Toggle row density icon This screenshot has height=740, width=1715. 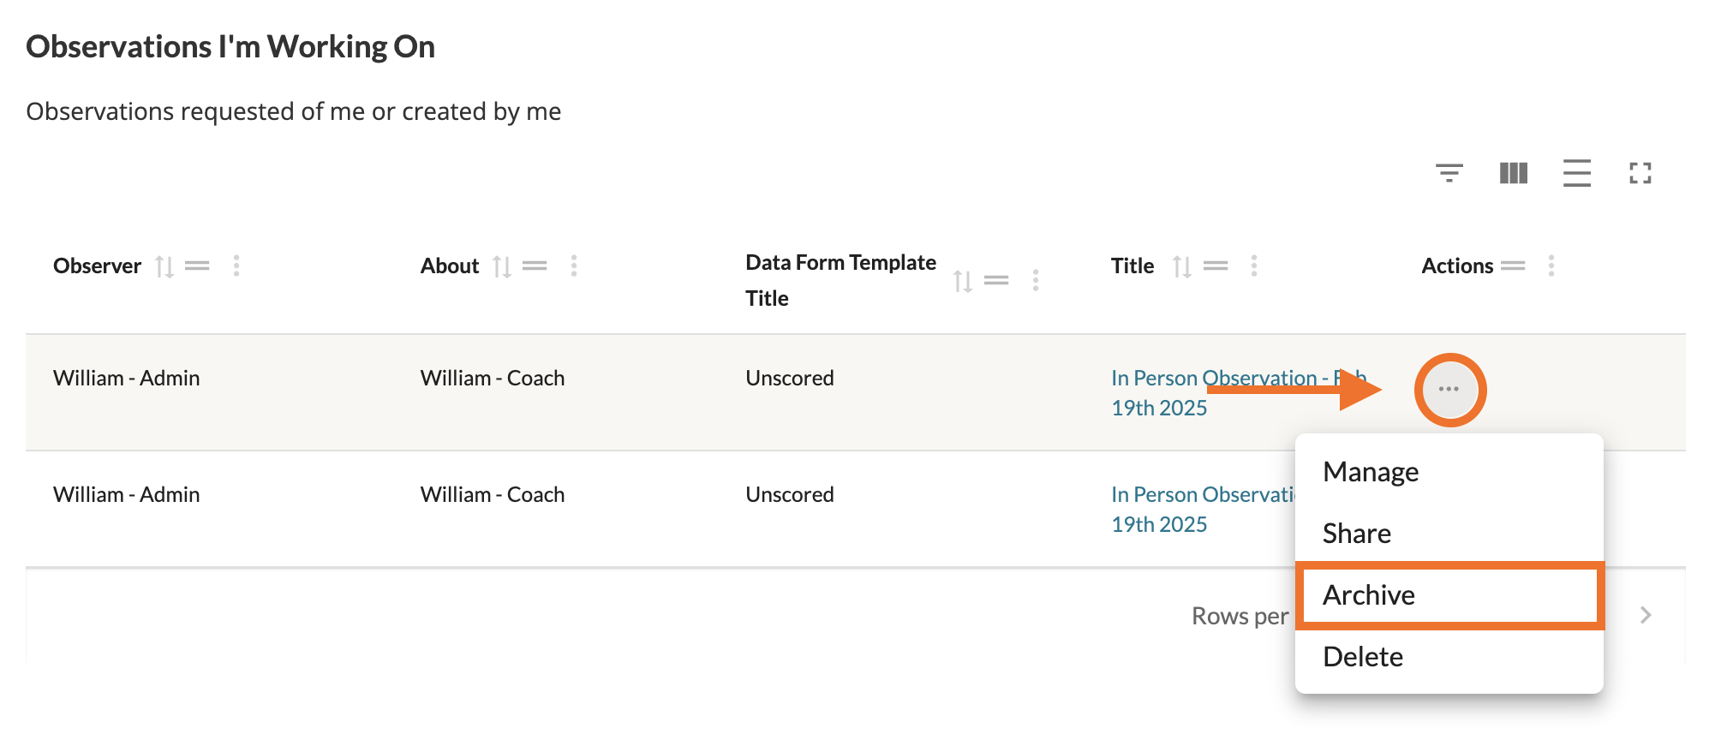click(x=1576, y=173)
